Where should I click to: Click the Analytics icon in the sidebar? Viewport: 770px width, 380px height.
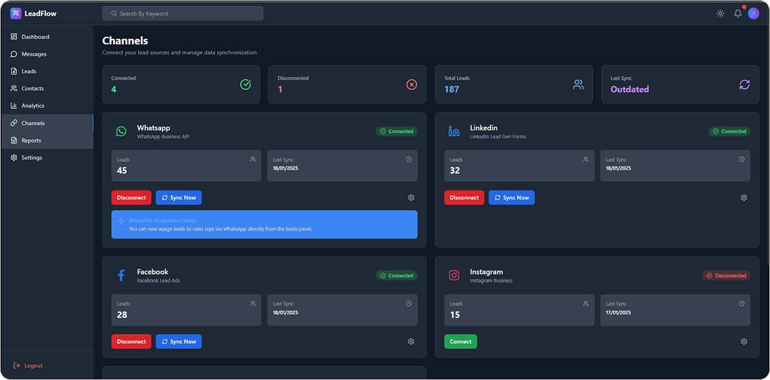pyautogui.click(x=14, y=106)
